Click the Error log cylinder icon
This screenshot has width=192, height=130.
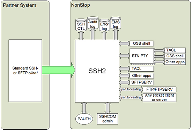(x=104, y=25)
